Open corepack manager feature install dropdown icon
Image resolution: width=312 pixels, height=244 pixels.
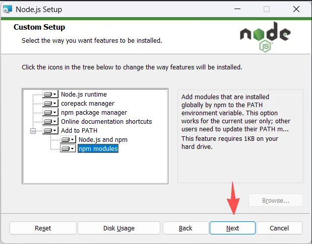pos(50,103)
